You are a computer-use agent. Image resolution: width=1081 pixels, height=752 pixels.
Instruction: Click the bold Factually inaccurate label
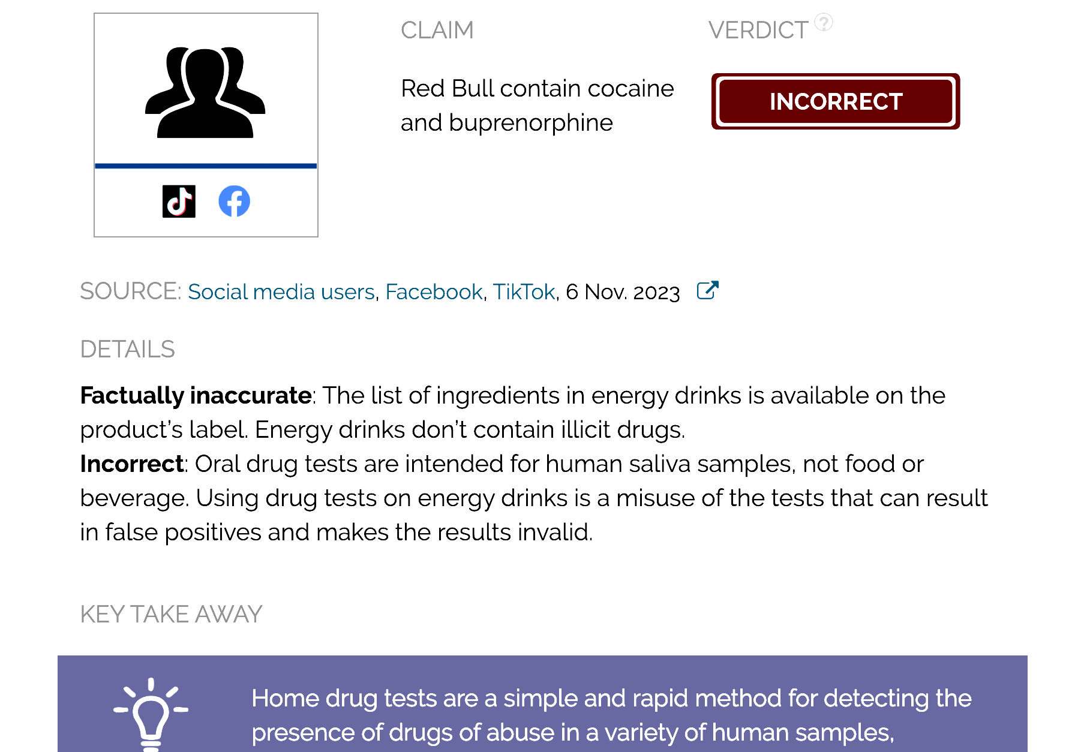click(x=196, y=396)
